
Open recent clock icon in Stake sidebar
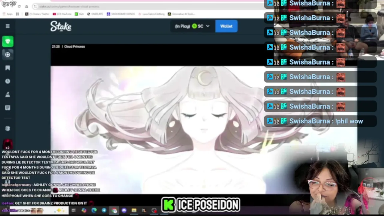coord(7,81)
